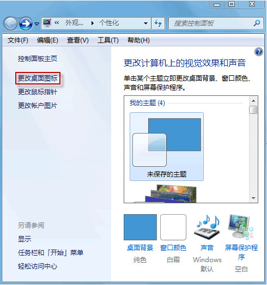Open the 查看(V) menu
Image resolution: width=267 pixels, height=285 pixels.
(x=77, y=40)
